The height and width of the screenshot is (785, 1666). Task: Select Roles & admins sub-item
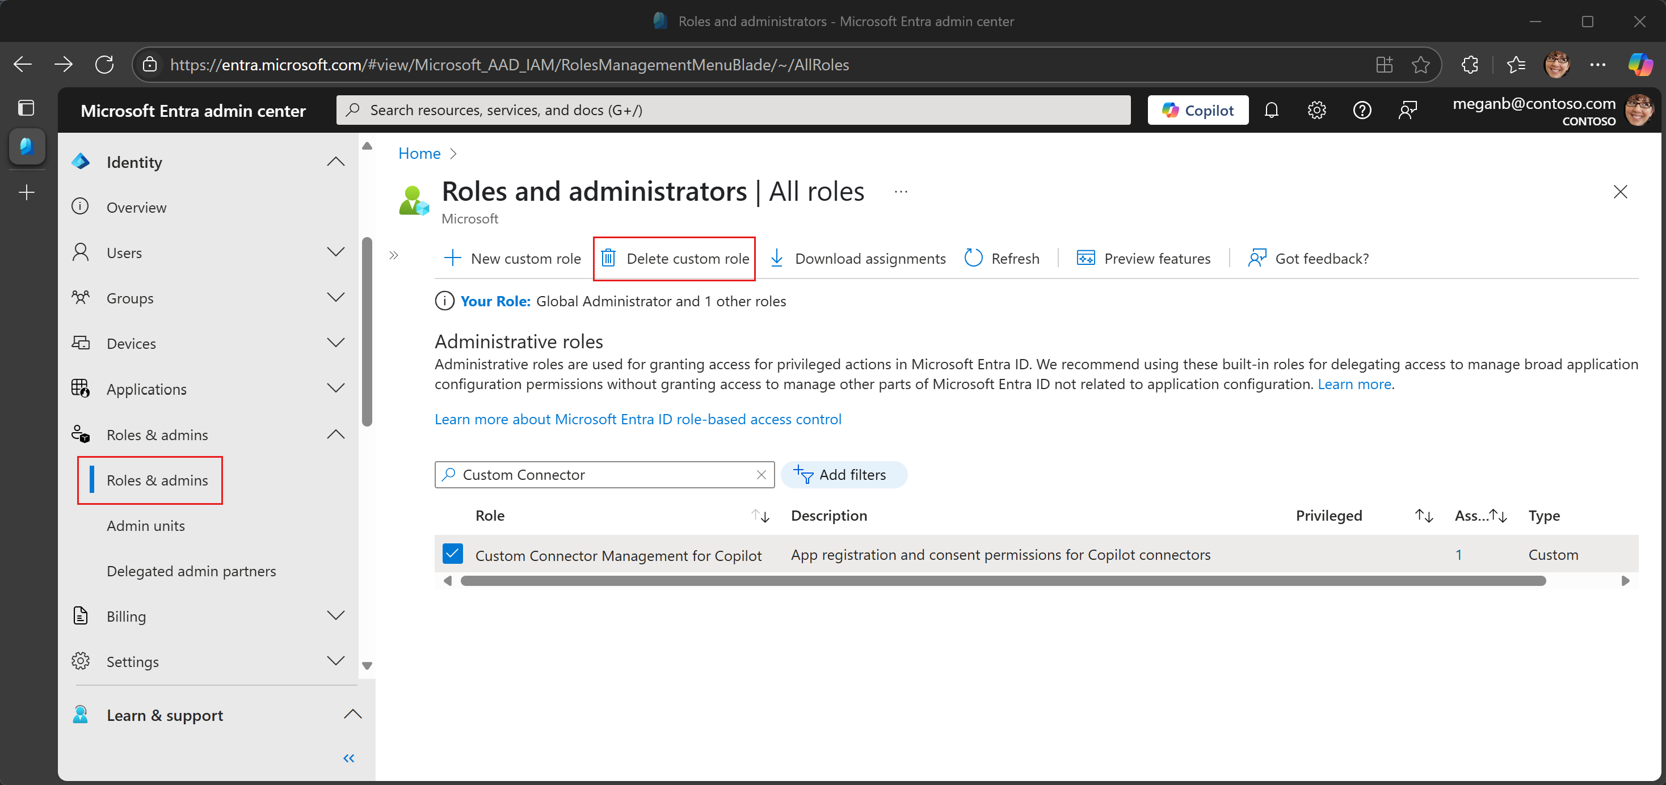click(157, 480)
